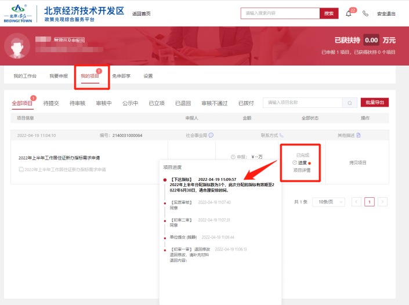Click 社会事业局 department label
Viewport: 409px width, 305px height.
point(197,135)
